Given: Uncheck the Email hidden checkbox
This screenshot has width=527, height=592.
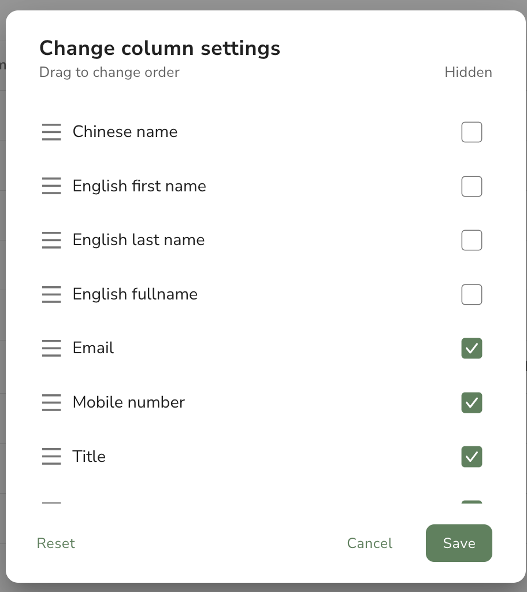Looking at the screenshot, I should tap(472, 348).
